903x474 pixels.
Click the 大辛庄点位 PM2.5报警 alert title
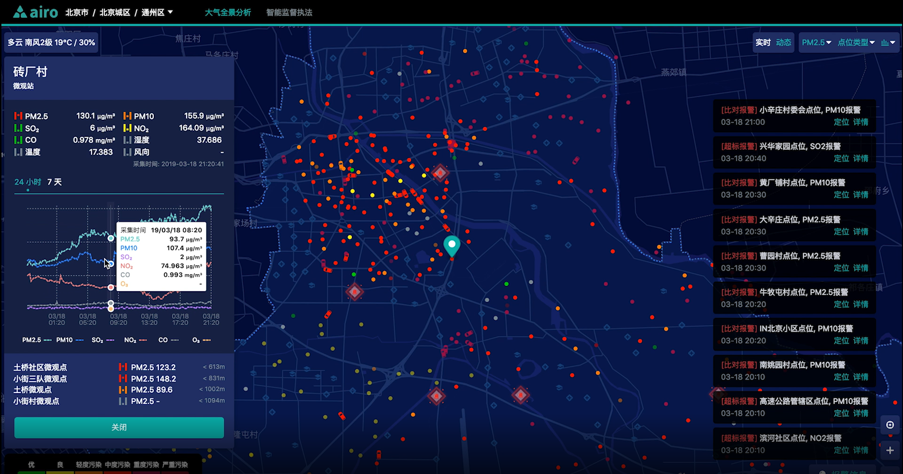click(x=800, y=219)
